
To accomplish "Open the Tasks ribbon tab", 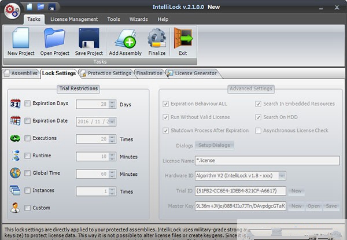I will [x=34, y=20].
